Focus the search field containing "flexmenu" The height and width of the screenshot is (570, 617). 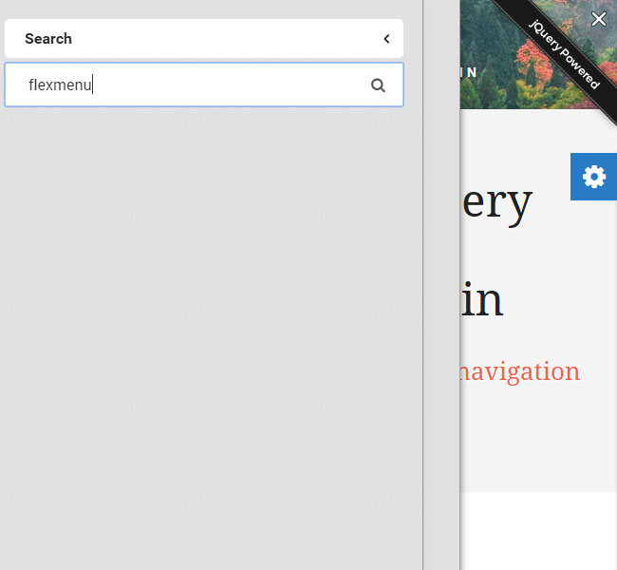[190, 85]
